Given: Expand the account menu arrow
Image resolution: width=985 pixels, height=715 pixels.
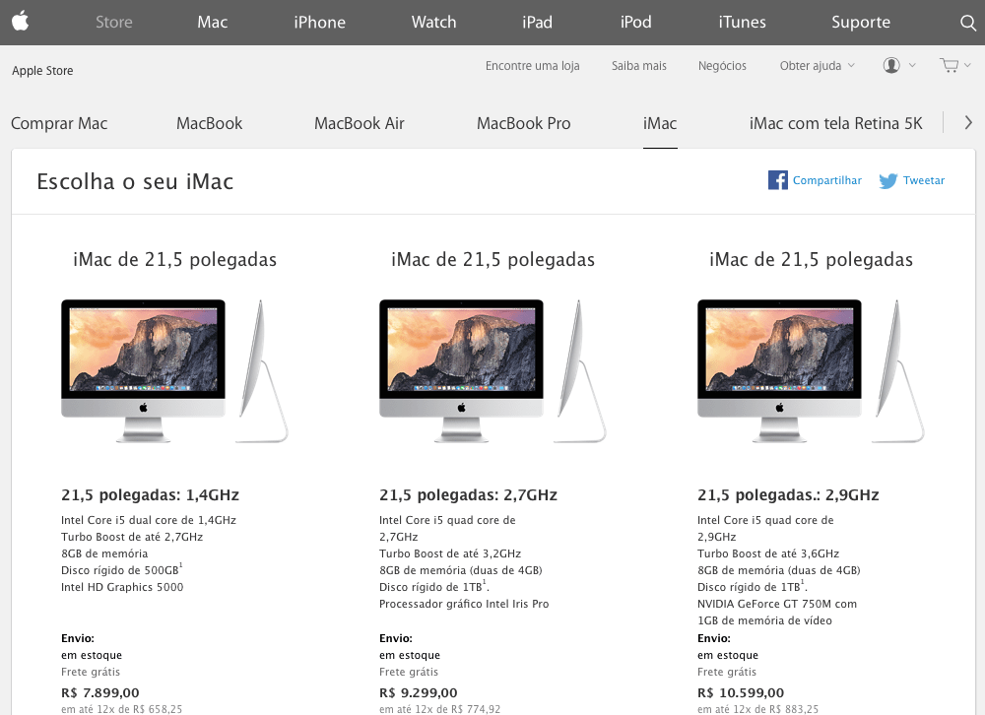Looking at the screenshot, I should [x=912, y=65].
